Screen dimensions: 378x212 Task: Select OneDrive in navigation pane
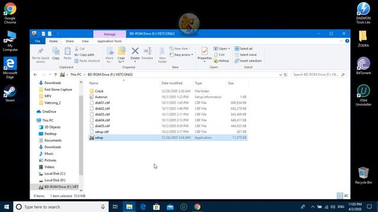coord(49,112)
